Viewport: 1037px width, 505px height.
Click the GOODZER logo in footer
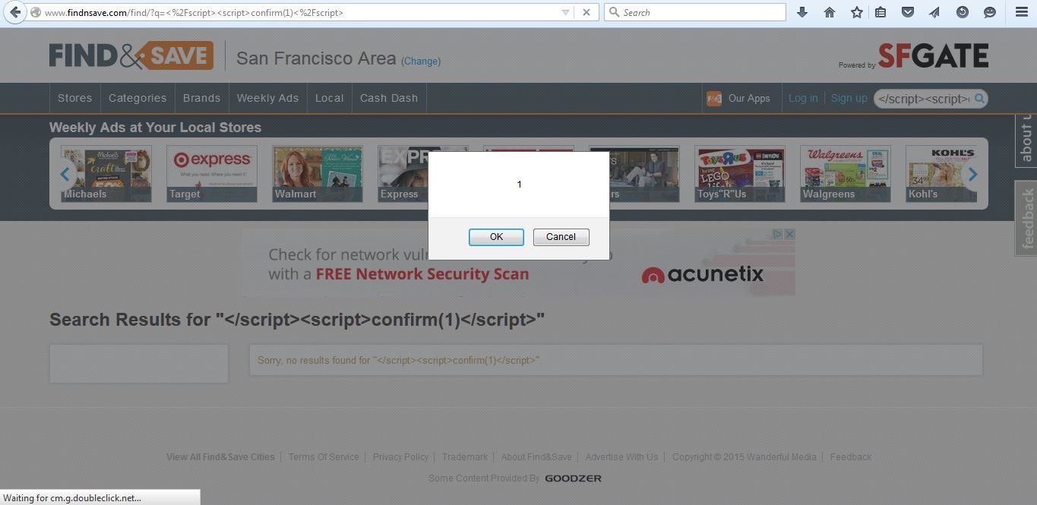[x=573, y=478]
